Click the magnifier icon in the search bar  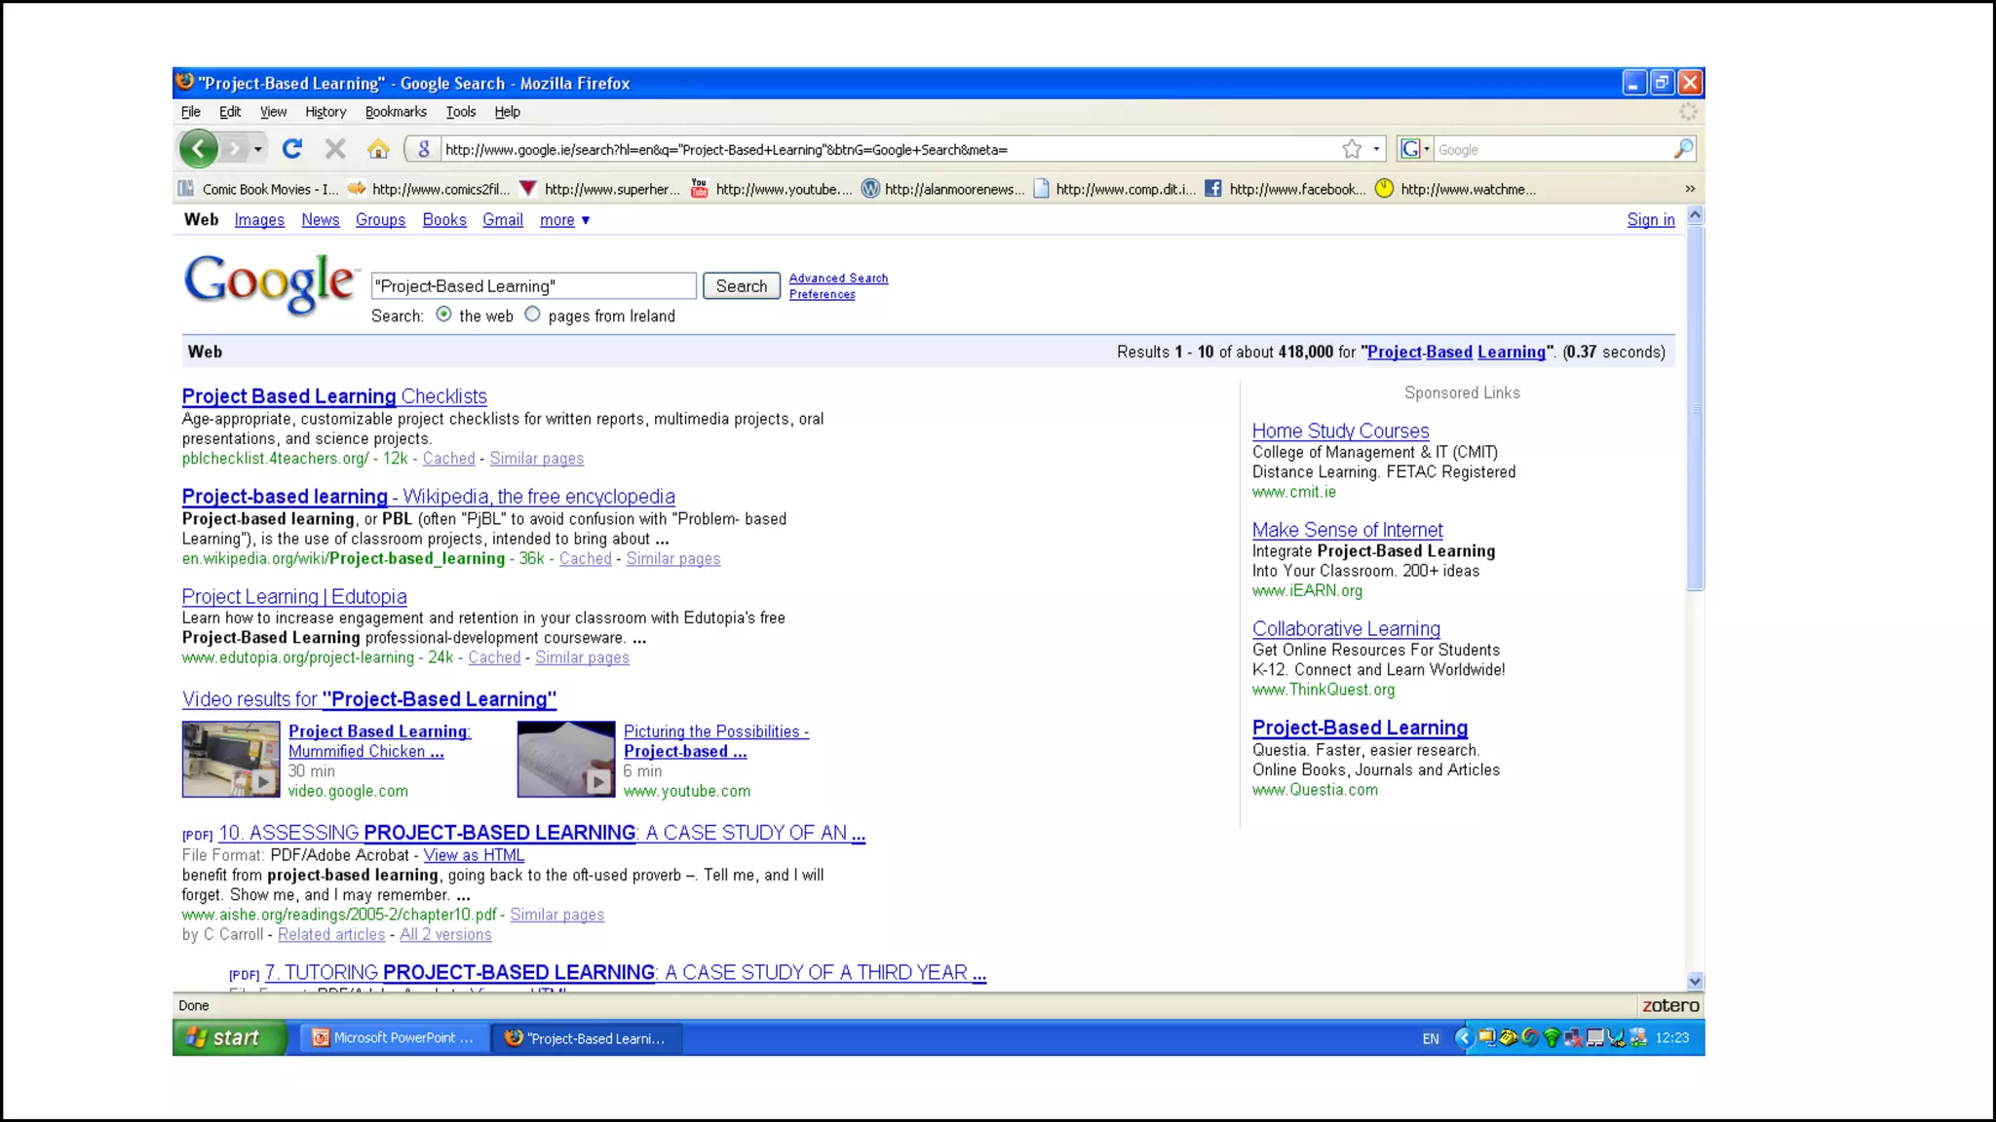[x=1683, y=149]
